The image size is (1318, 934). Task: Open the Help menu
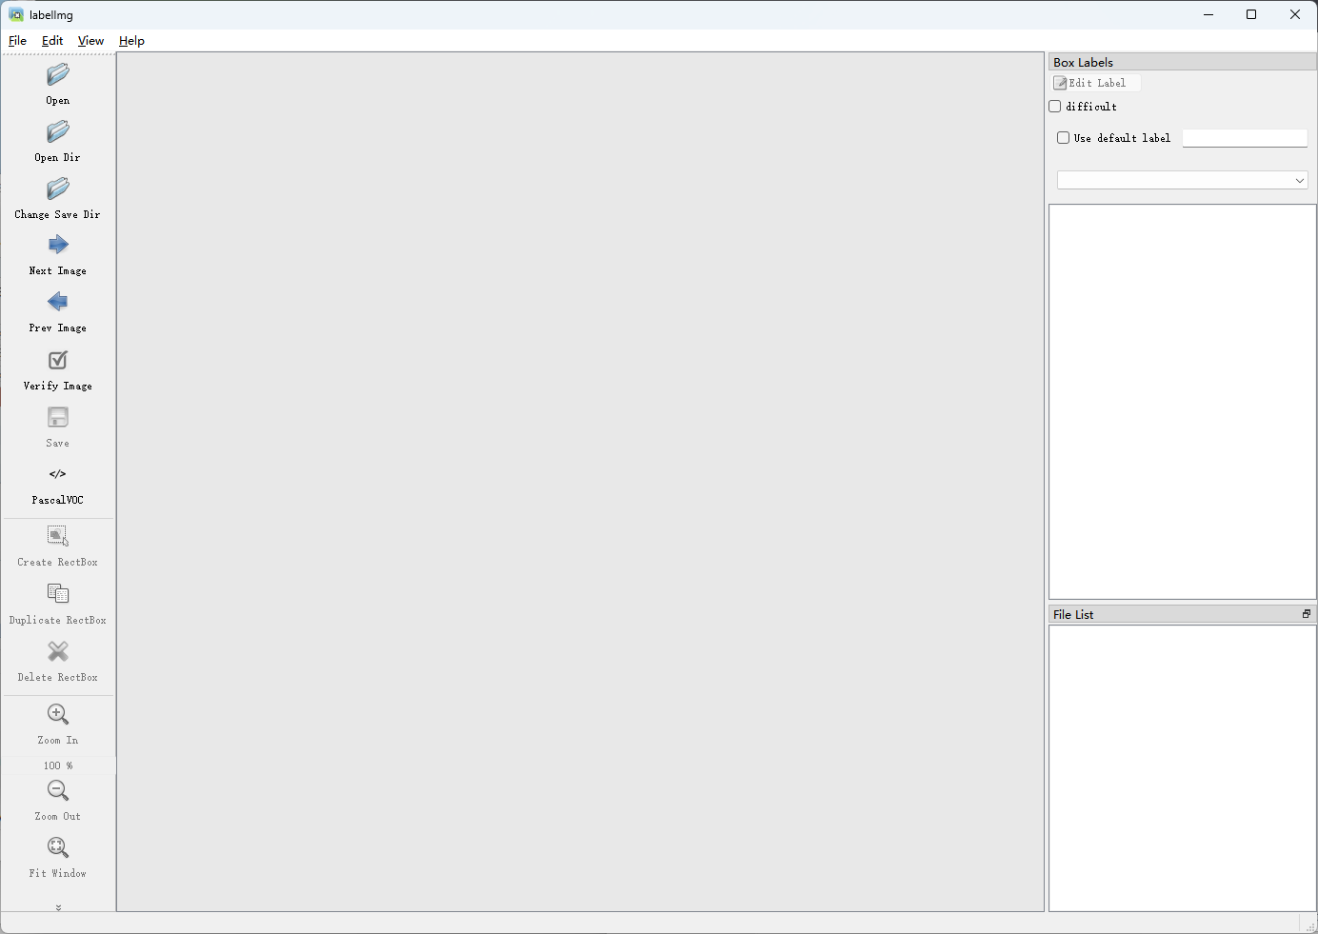coord(131,41)
